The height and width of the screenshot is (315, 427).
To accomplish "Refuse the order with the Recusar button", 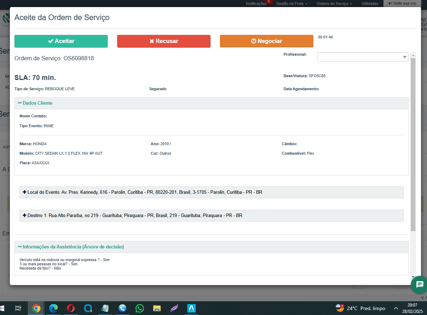I will (x=164, y=41).
